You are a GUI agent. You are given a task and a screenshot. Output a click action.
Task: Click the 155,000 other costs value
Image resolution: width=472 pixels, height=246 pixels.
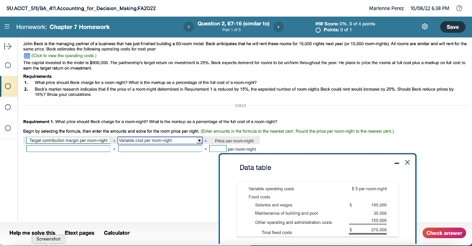point(379,221)
